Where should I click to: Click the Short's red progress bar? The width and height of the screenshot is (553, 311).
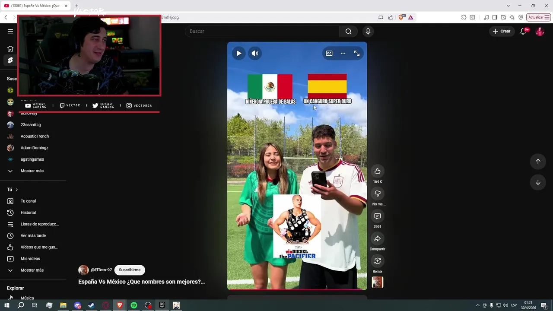pos(297,289)
